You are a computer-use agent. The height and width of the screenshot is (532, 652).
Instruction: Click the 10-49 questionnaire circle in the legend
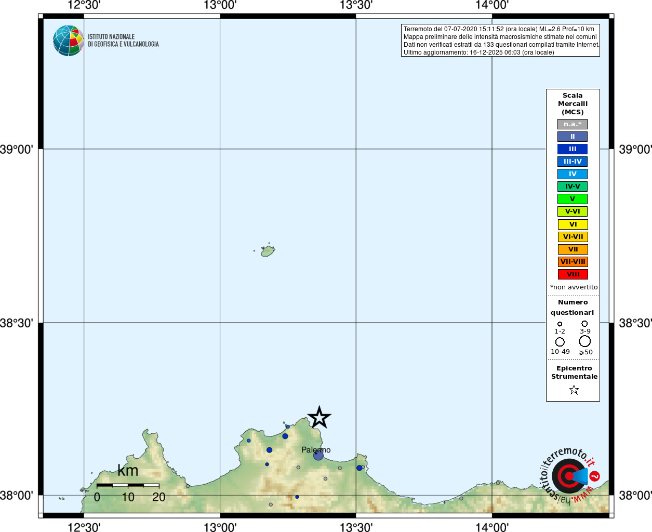click(x=560, y=342)
